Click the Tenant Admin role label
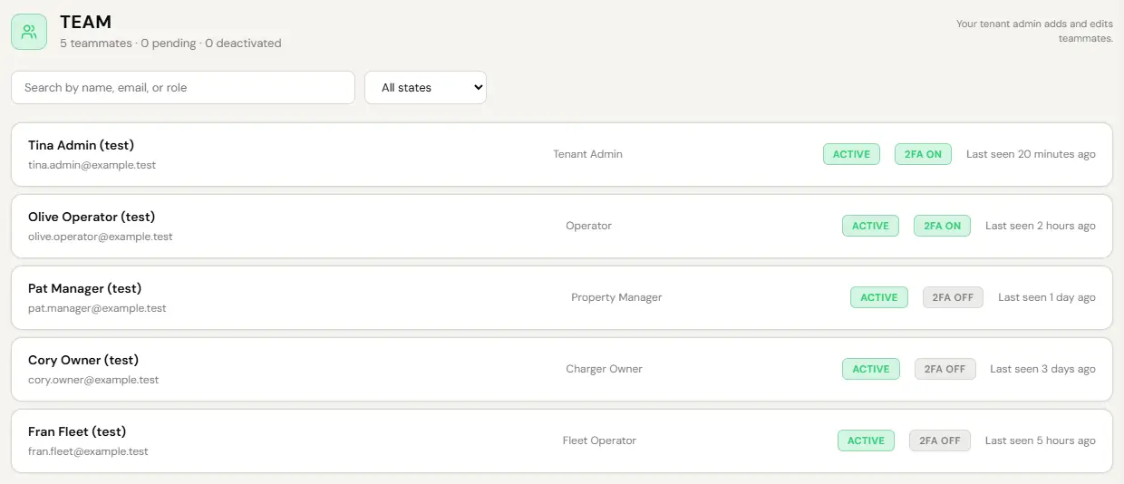Screen dimensions: 1124x484 click(x=587, y=154)
